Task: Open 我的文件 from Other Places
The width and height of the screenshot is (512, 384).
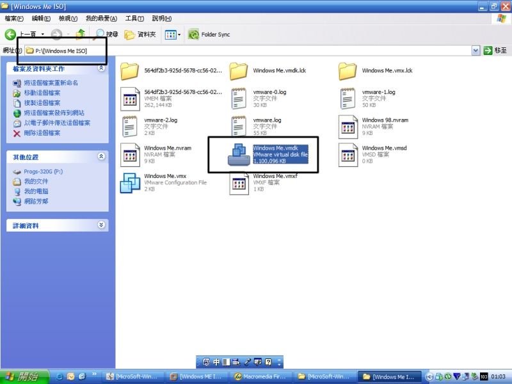Action: pos(36,182)
